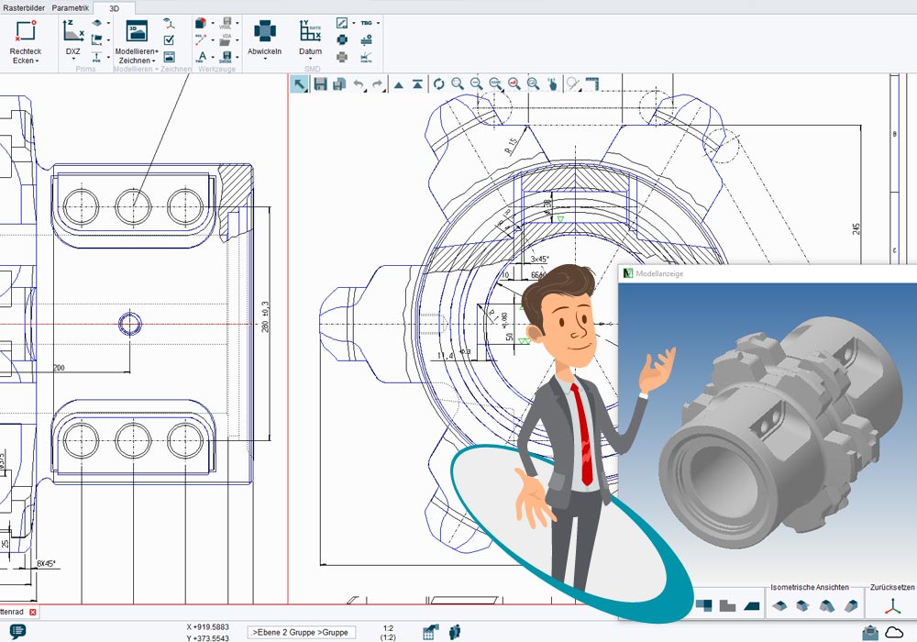Viewport: 917px width, 642px height.
Task: Click the Zurücksetzen axis reset icon
Action: [x=892, y=605]
